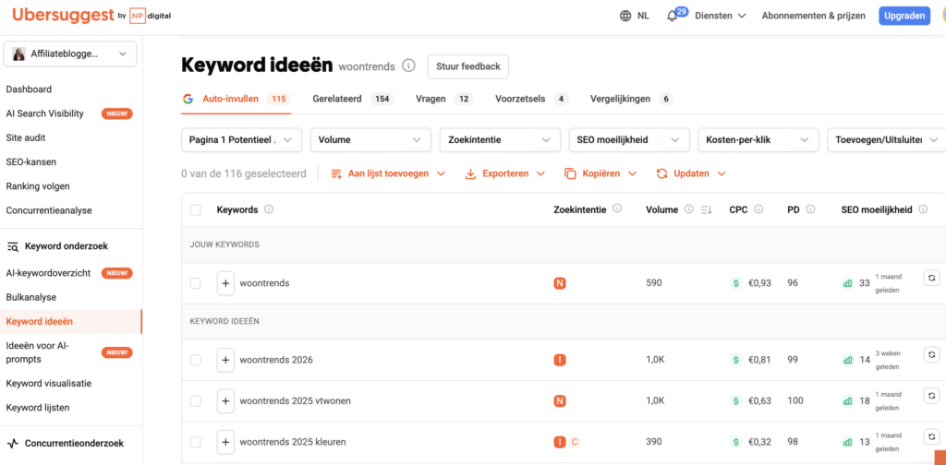Viewport: 946px width, 465px height.
Task: Click the globe language icon
Action: click(625, 16)
